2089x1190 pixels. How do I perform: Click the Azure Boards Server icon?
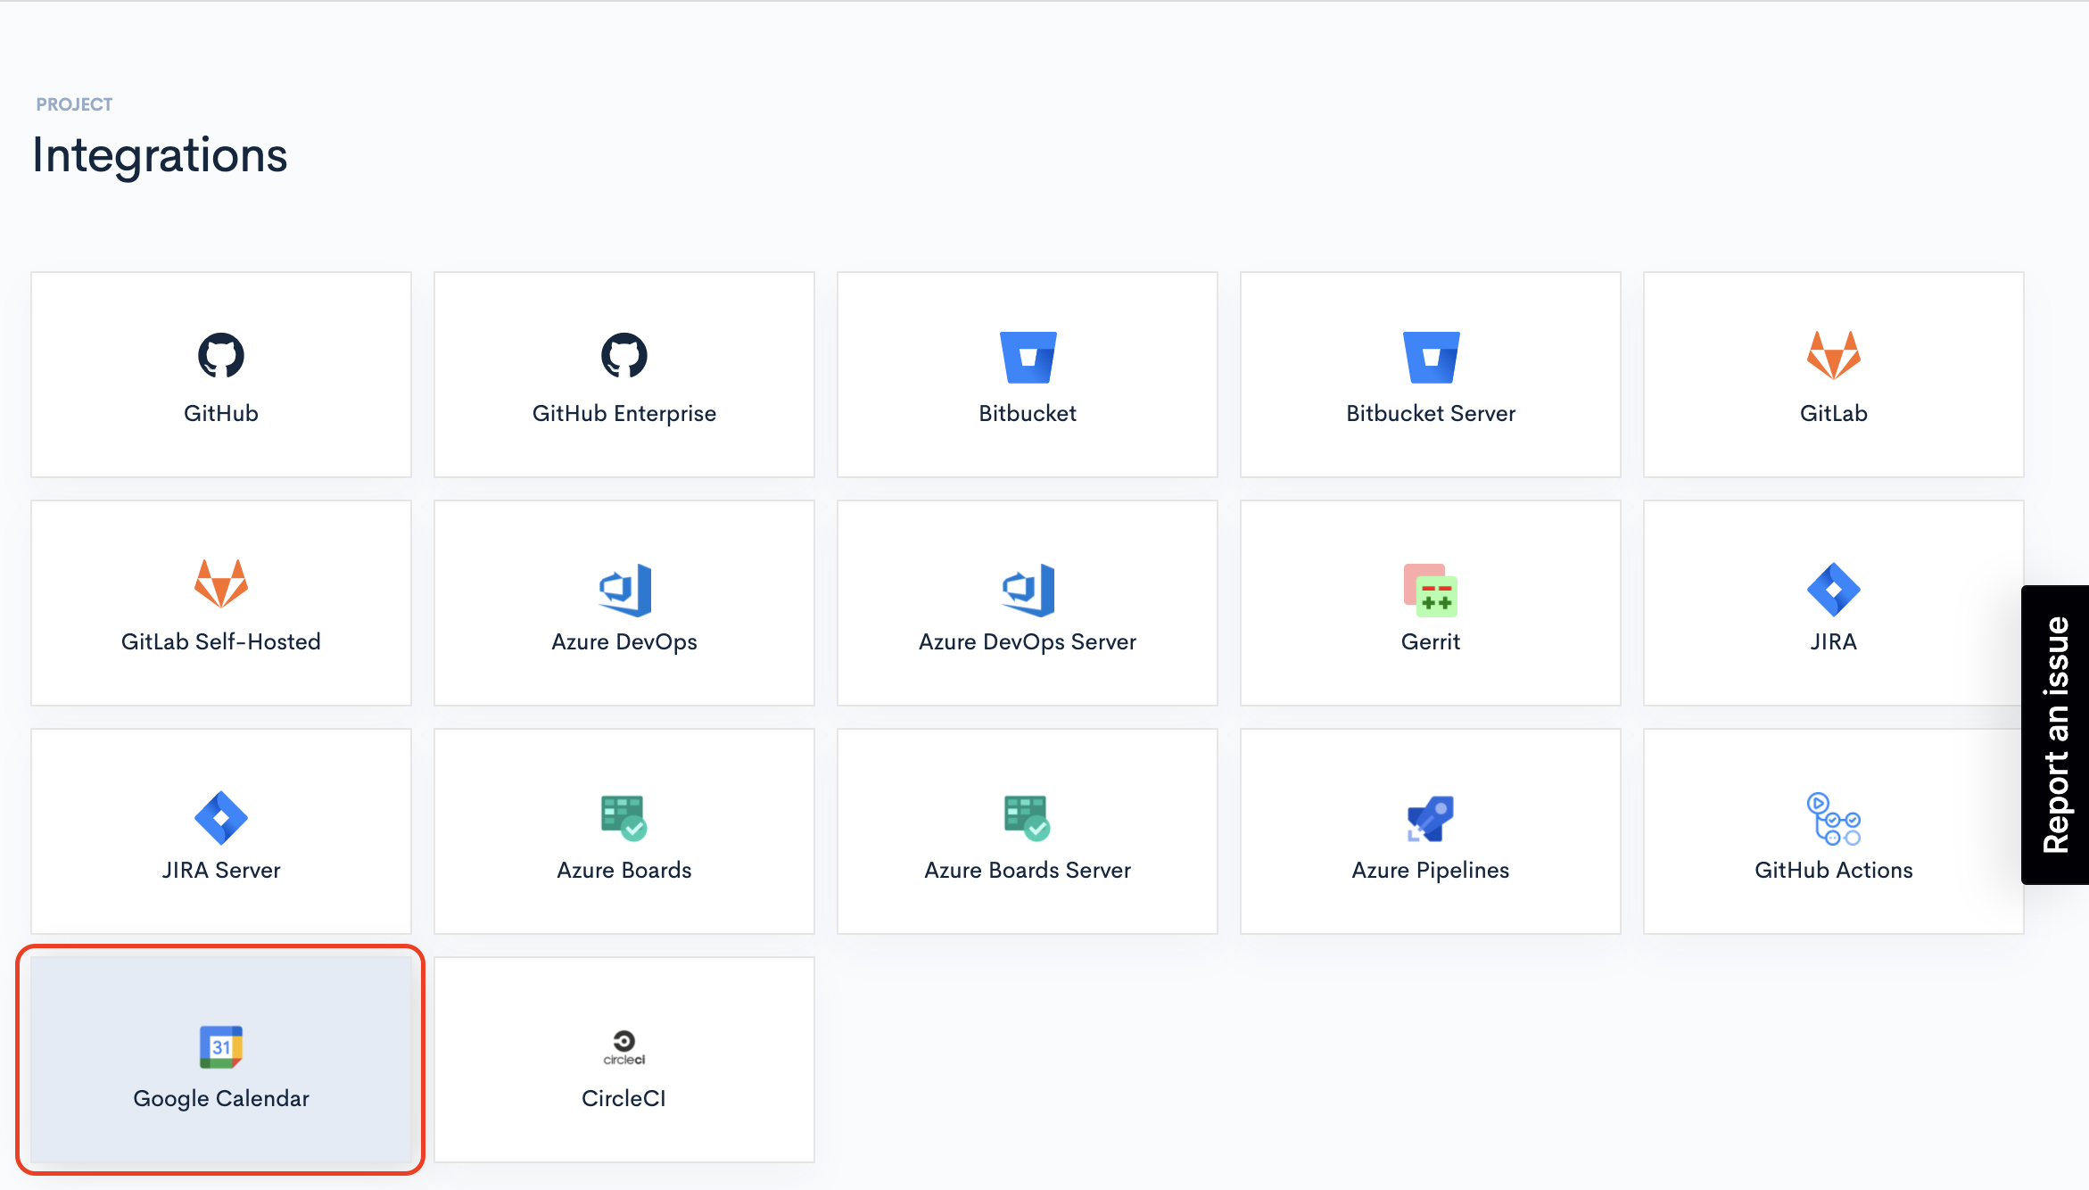point(1027,817)
